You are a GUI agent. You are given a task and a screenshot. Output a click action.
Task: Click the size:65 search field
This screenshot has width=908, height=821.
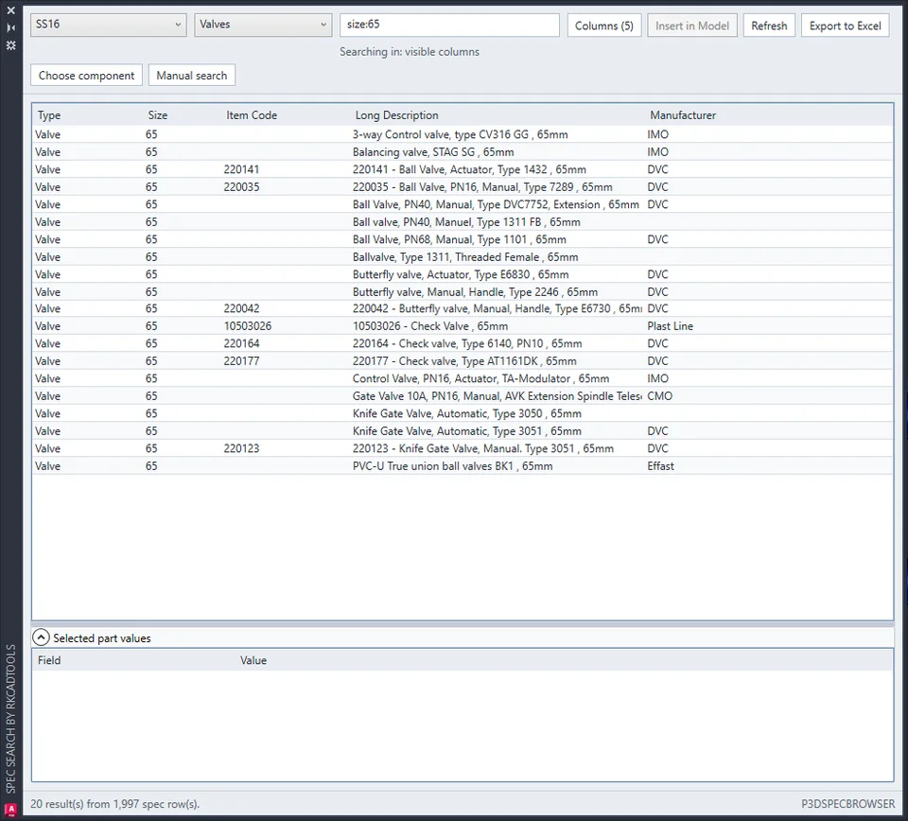449,25
